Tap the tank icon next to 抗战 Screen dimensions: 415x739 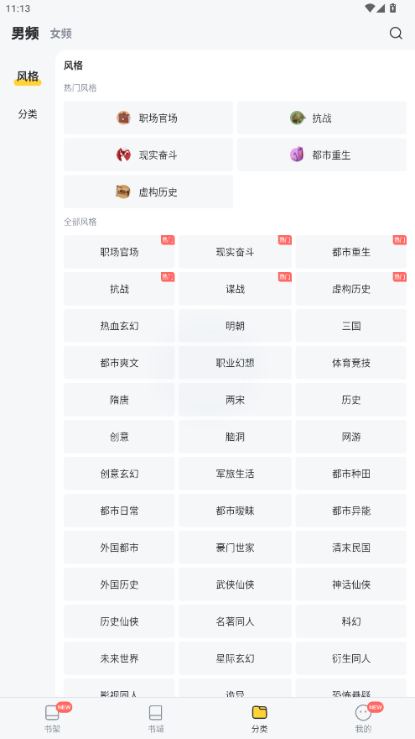tap(298, 118)
